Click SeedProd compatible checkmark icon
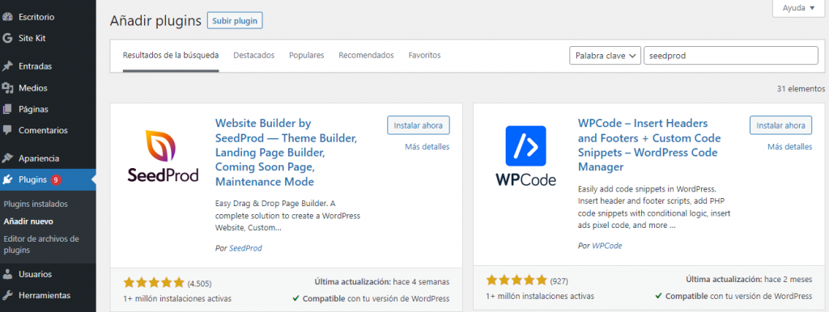Screen dimensions: 829x312 click(x=296, y=298)
